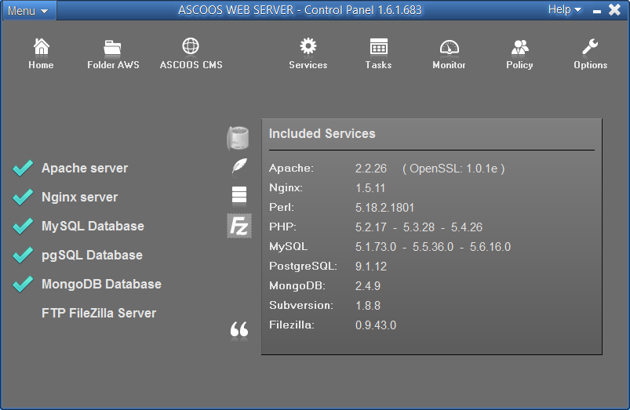Click the quotation marks icon
This screenshot has width=630, height=410.
point(239,329)
